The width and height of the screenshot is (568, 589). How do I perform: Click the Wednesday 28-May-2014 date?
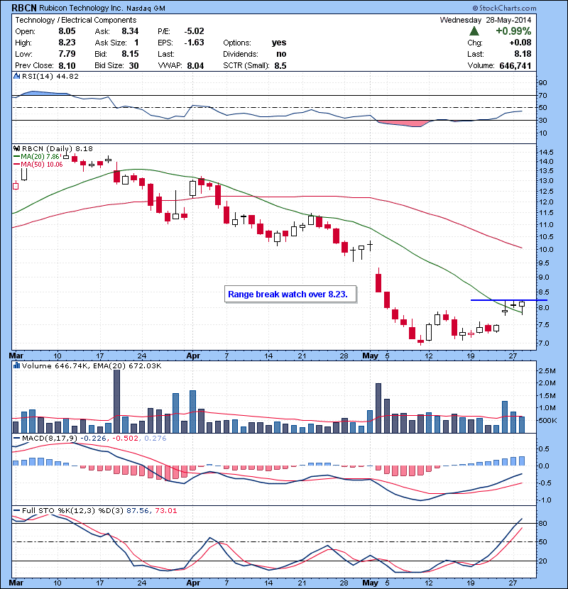point(486,20)
